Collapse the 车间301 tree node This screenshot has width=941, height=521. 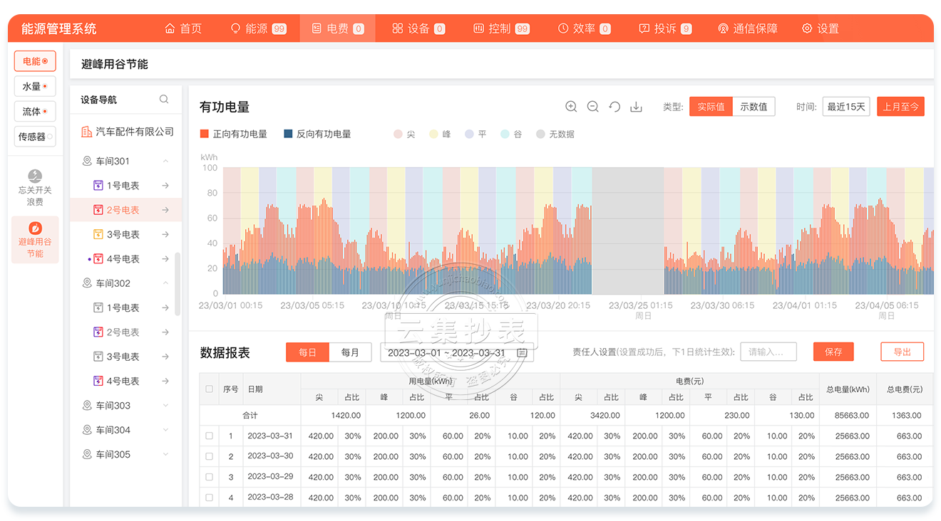click(x=165, y=162)
